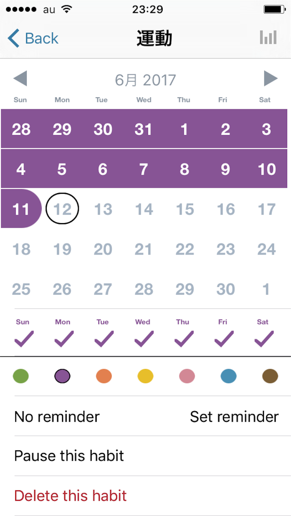The width and height of the screenshot is (291, 516).
Task: Tap the Back chevron arrow
Action: click(x=14, y=38)
